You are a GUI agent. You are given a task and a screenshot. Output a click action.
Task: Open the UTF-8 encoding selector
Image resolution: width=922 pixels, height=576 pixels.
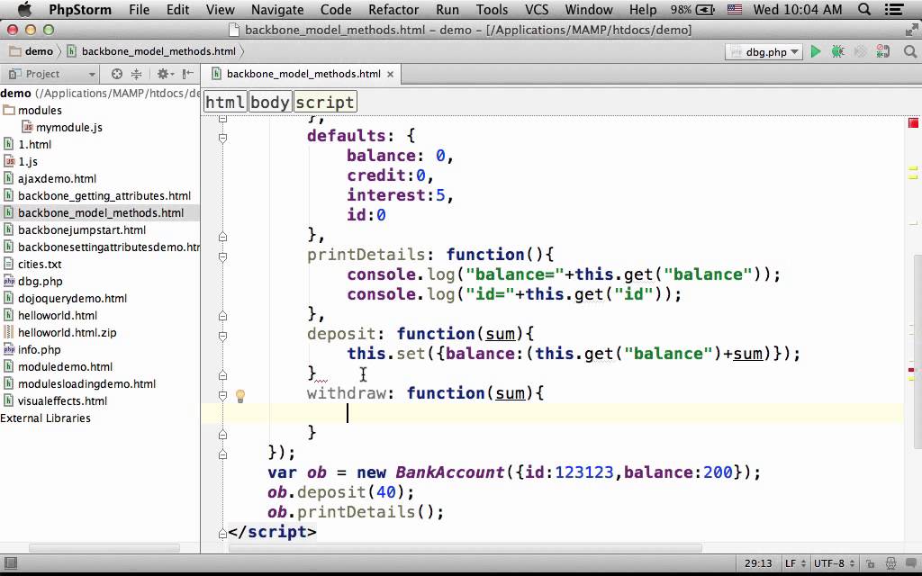833,563
